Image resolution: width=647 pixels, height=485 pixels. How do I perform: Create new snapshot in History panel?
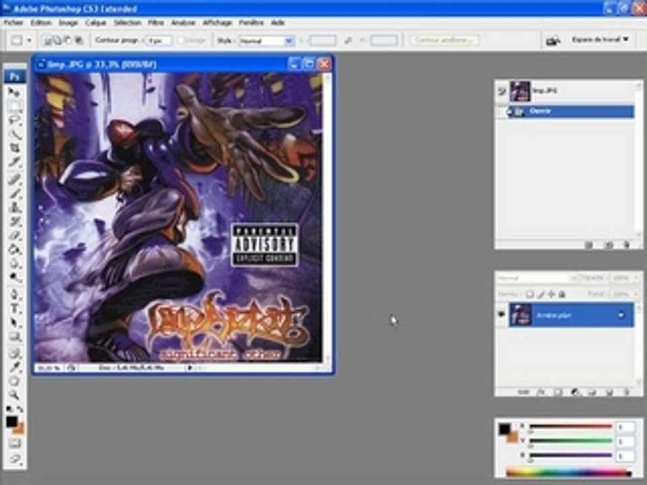coord(608,245)
